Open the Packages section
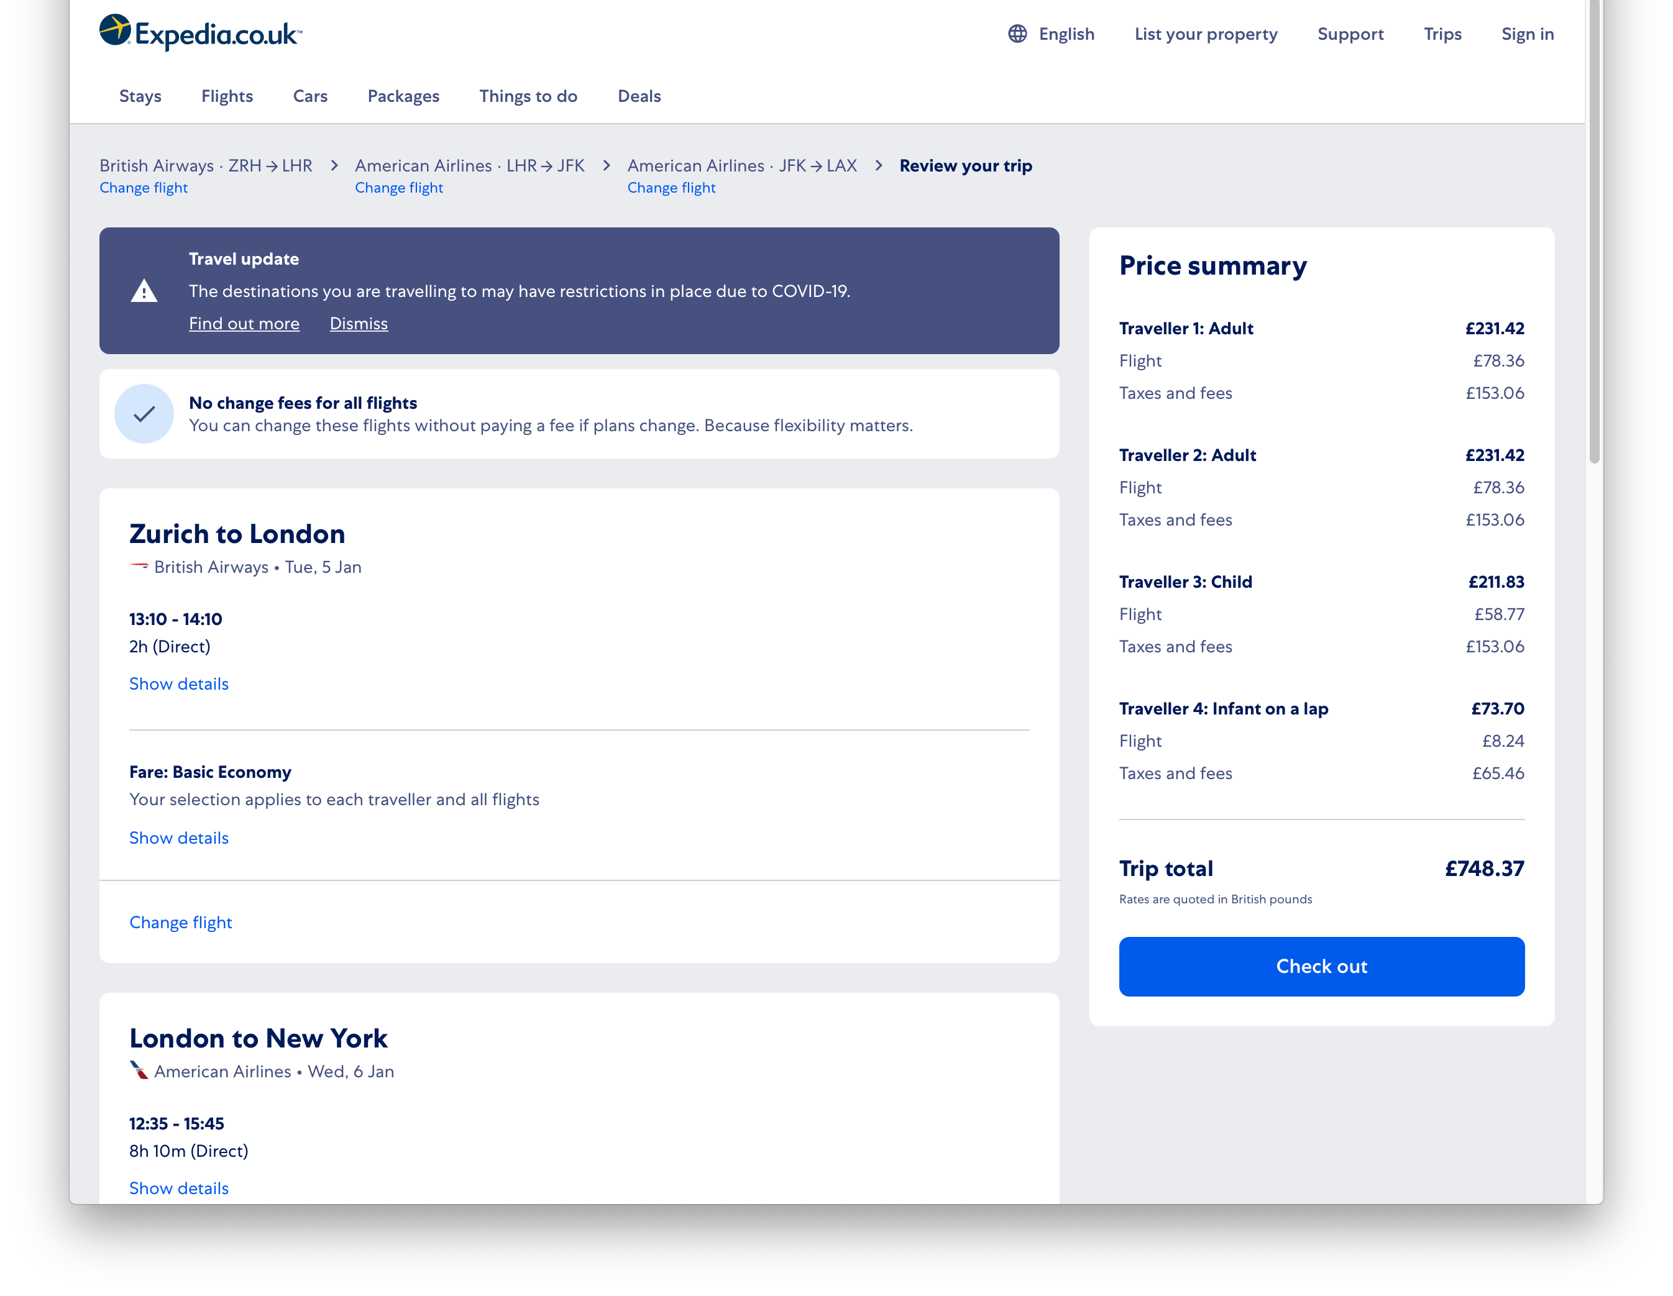Viewport: 1673px width, 1296px height. click(x=404, y=96)
